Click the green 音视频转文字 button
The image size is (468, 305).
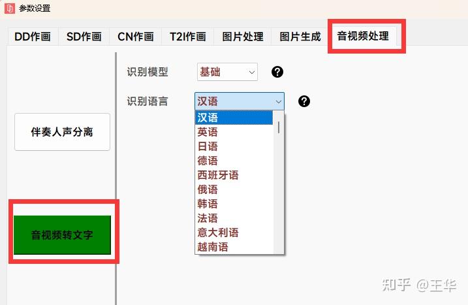pos(62,235)
